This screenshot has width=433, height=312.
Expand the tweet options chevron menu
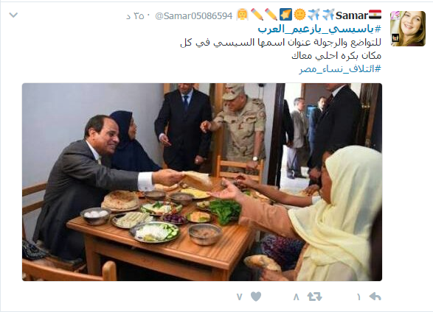coord(13,15)
